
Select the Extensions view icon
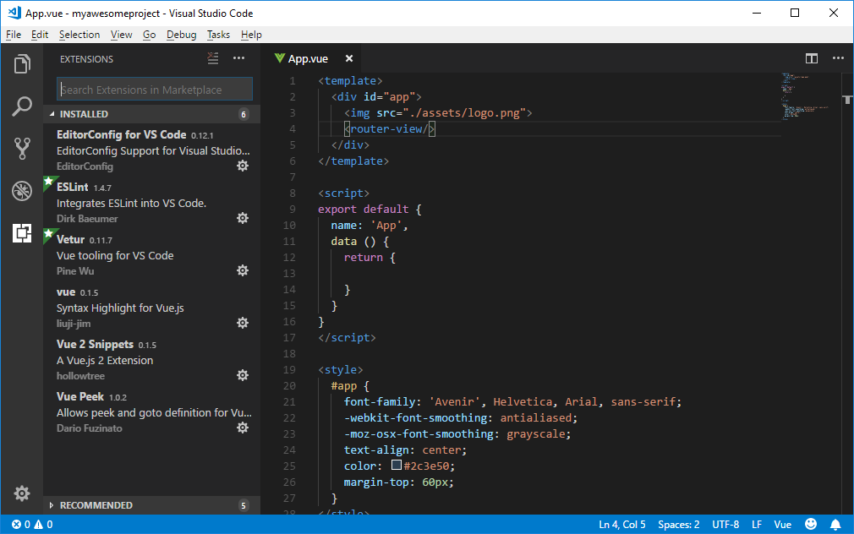click(x=22, y=233)
